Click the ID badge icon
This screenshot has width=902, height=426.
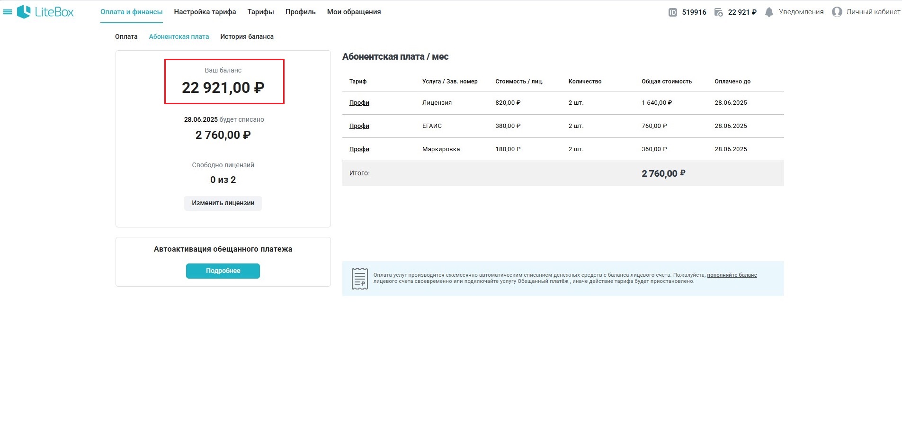[x=673, y=12]
